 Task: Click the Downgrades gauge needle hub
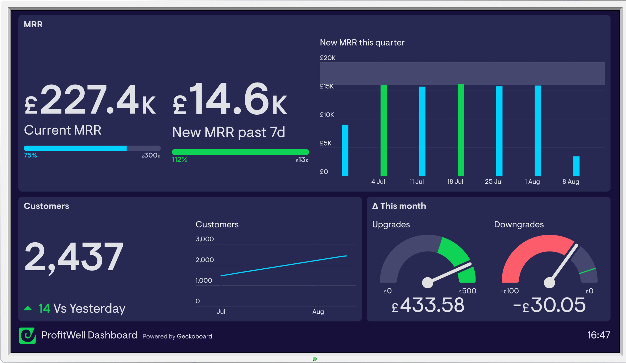pos(549,283)
